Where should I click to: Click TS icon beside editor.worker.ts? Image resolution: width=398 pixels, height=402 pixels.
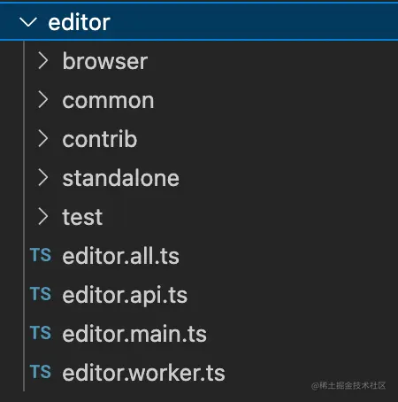tap(41, 372)
